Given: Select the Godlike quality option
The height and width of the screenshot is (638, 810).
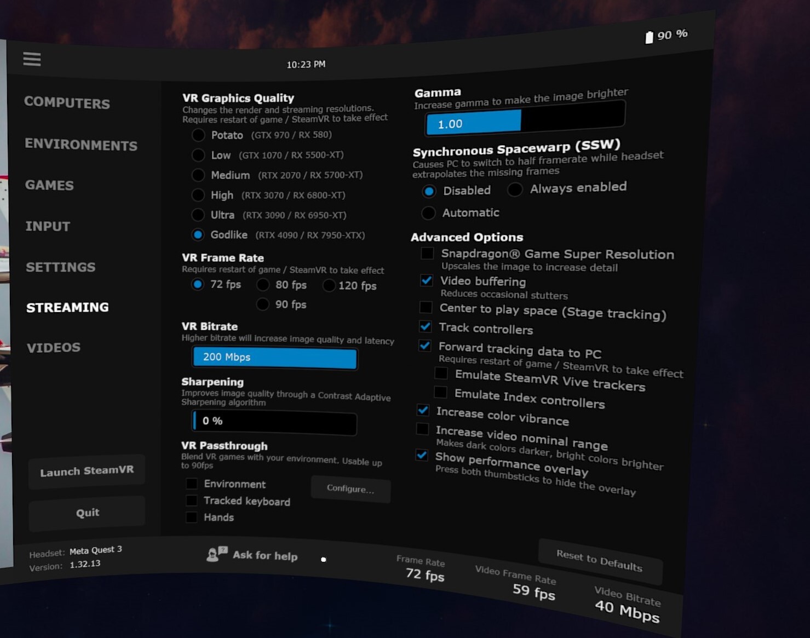Looking at the screenshot, I should point(198,235).
